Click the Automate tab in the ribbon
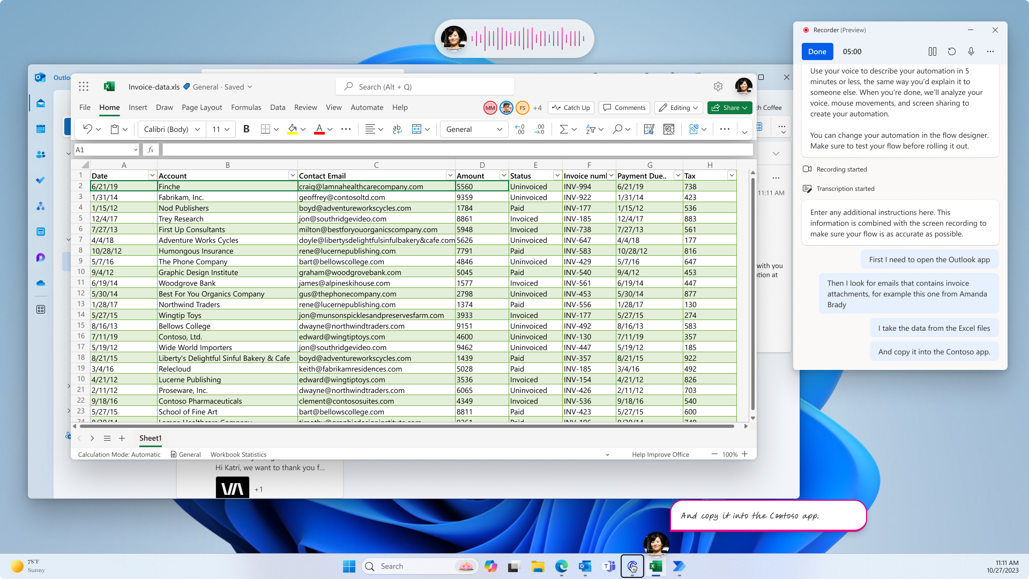Screen dimensions: 1029x579 coord(367,107)
